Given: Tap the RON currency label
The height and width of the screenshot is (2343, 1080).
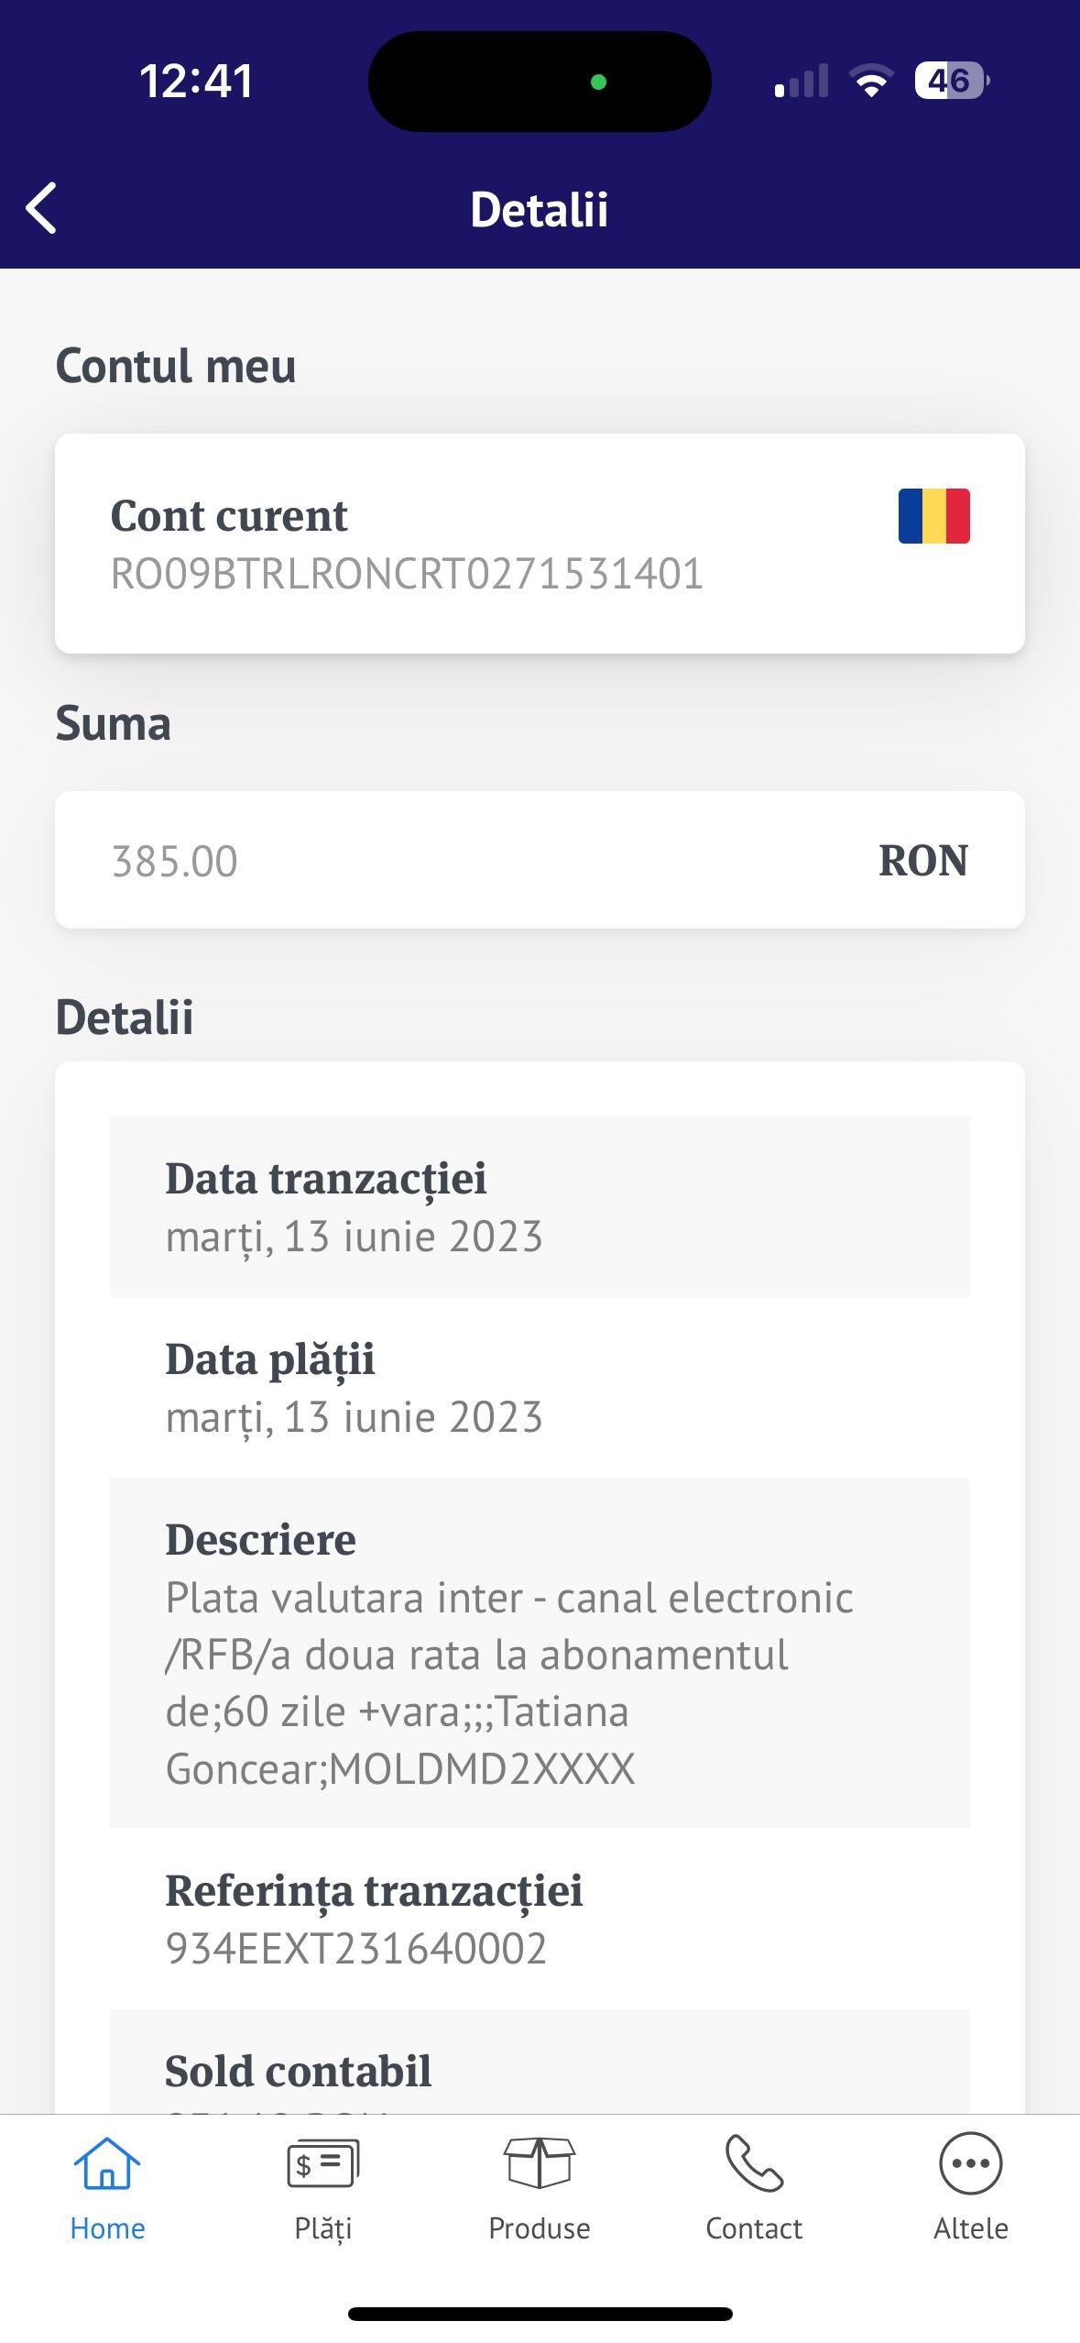Looking at the screenshot, I should click(922, 861).
